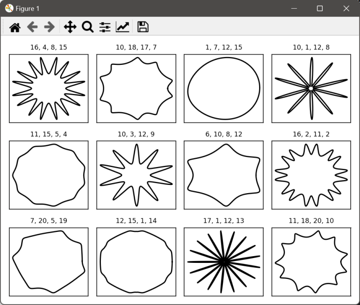This screenshot has width=360, height=305.
Task: Go forward to next view arrow
Action: [49, 27]
